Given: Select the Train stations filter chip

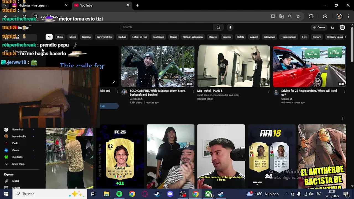Looking at the screenshot, I should [x=288, y=37].
